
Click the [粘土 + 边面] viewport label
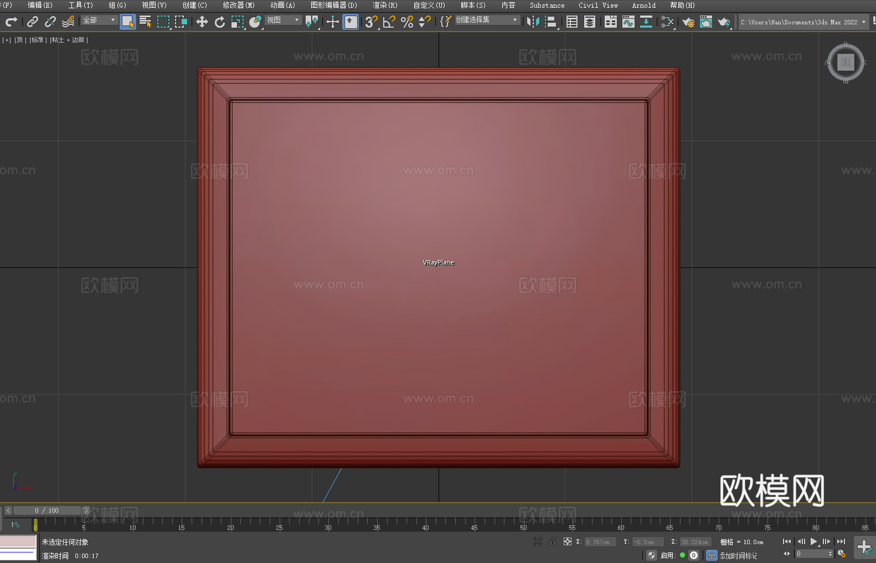pyautogui.click(x=69, y=40)
